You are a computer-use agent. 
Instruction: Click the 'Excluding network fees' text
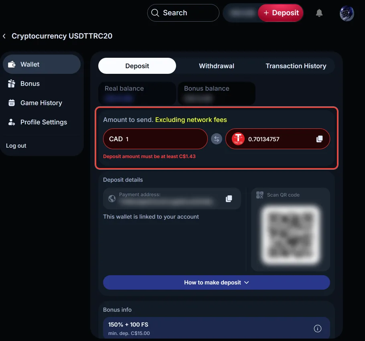click(x=191, y=120)
